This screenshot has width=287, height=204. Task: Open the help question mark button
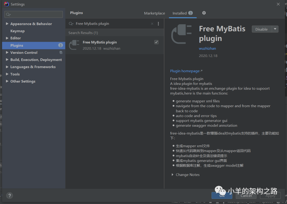point(10,196)
